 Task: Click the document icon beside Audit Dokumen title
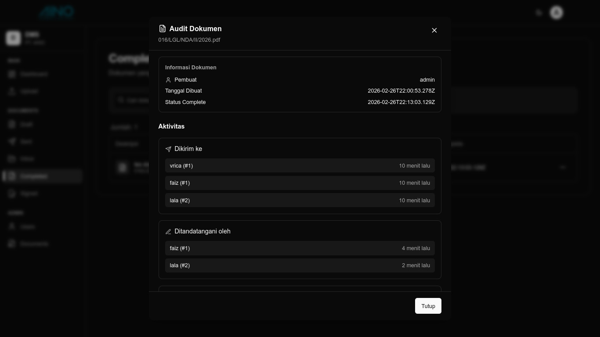[163, 29]
